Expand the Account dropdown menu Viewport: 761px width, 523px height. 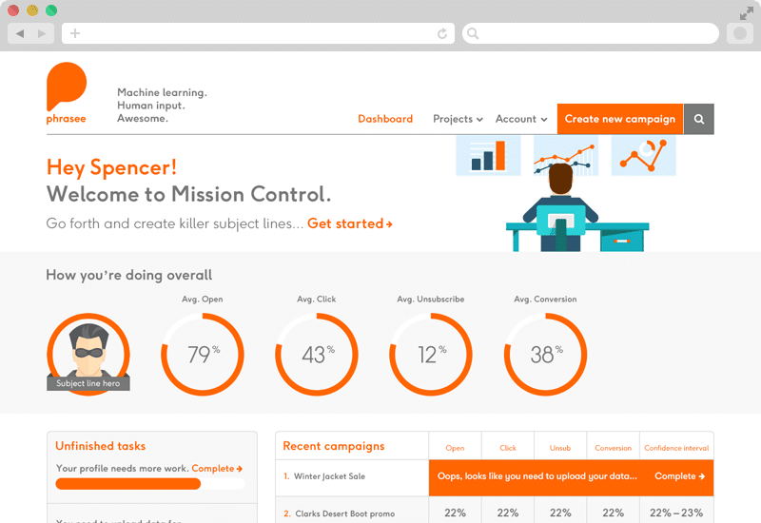click(521, 119)
